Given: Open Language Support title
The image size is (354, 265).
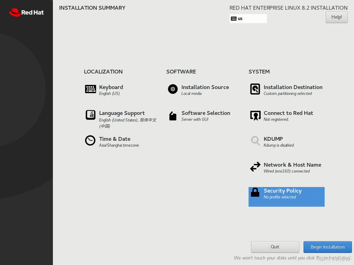Looking at the screenshot, I should point(122,113).
